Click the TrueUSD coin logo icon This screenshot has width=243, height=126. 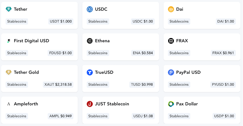click(90, 72)
